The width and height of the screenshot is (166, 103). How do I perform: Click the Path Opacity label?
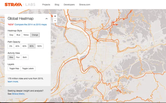pos(14,42)
